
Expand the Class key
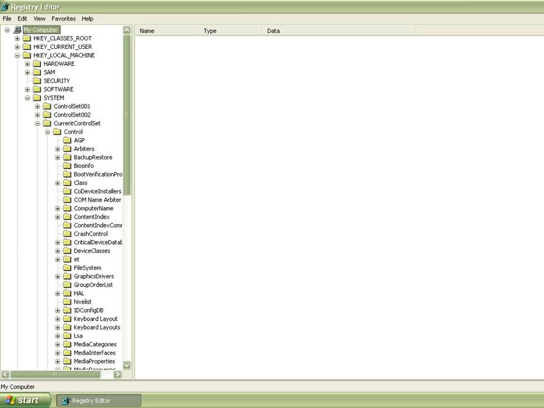coord(57,183)
